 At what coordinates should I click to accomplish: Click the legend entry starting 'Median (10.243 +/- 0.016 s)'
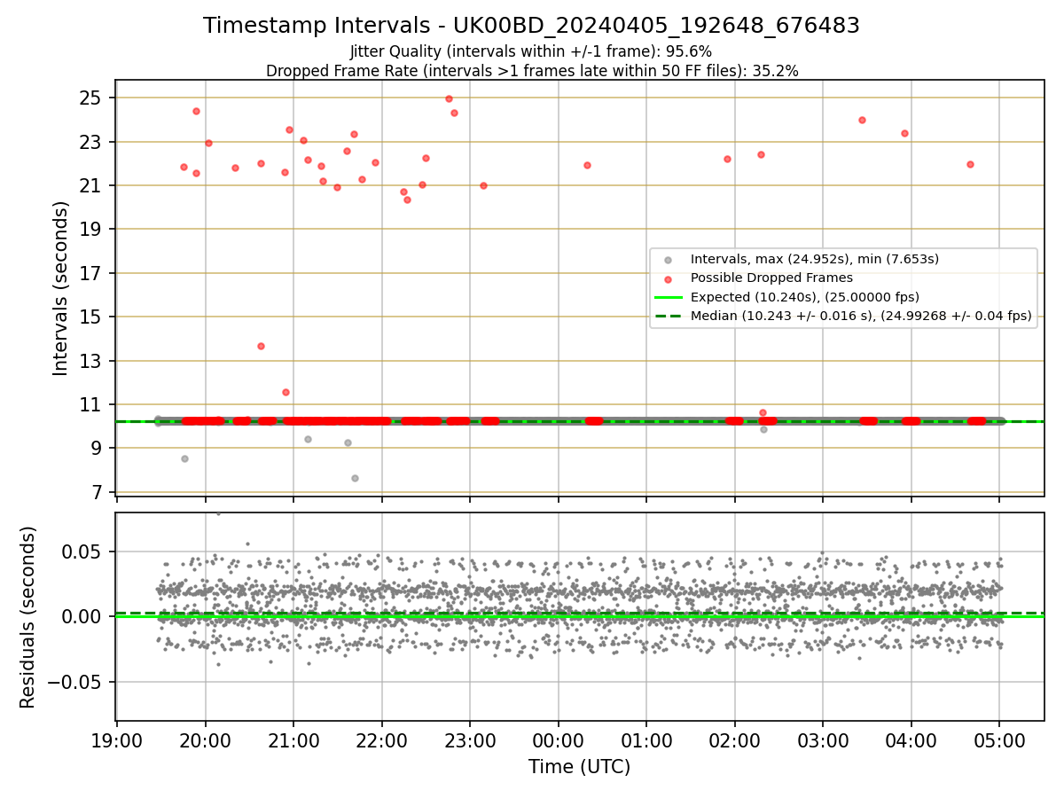pos(861,316)
